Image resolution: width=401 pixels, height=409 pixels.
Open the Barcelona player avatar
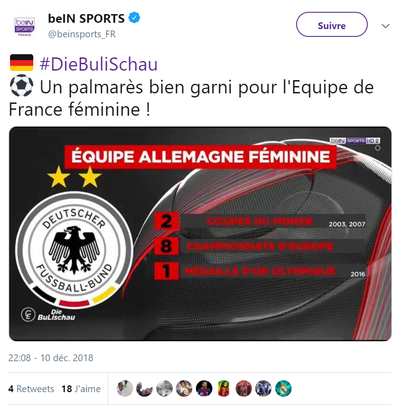(x=204, y=389)
